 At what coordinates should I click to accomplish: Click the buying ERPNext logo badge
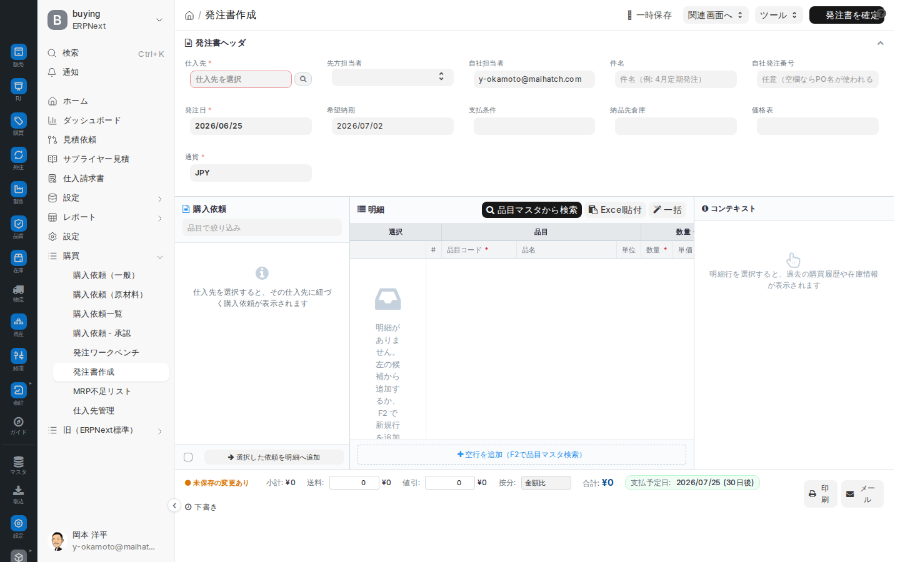[x=57, y=20]
